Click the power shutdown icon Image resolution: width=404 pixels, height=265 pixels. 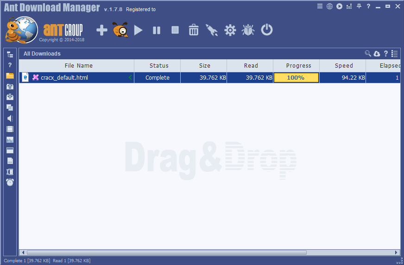click(267, 30)
